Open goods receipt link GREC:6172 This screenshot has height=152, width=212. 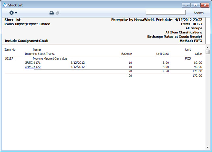tap(33, 67)
